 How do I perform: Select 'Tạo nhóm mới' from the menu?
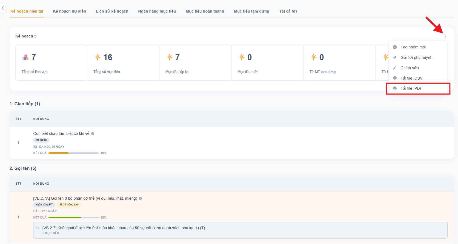pos(413,47)
